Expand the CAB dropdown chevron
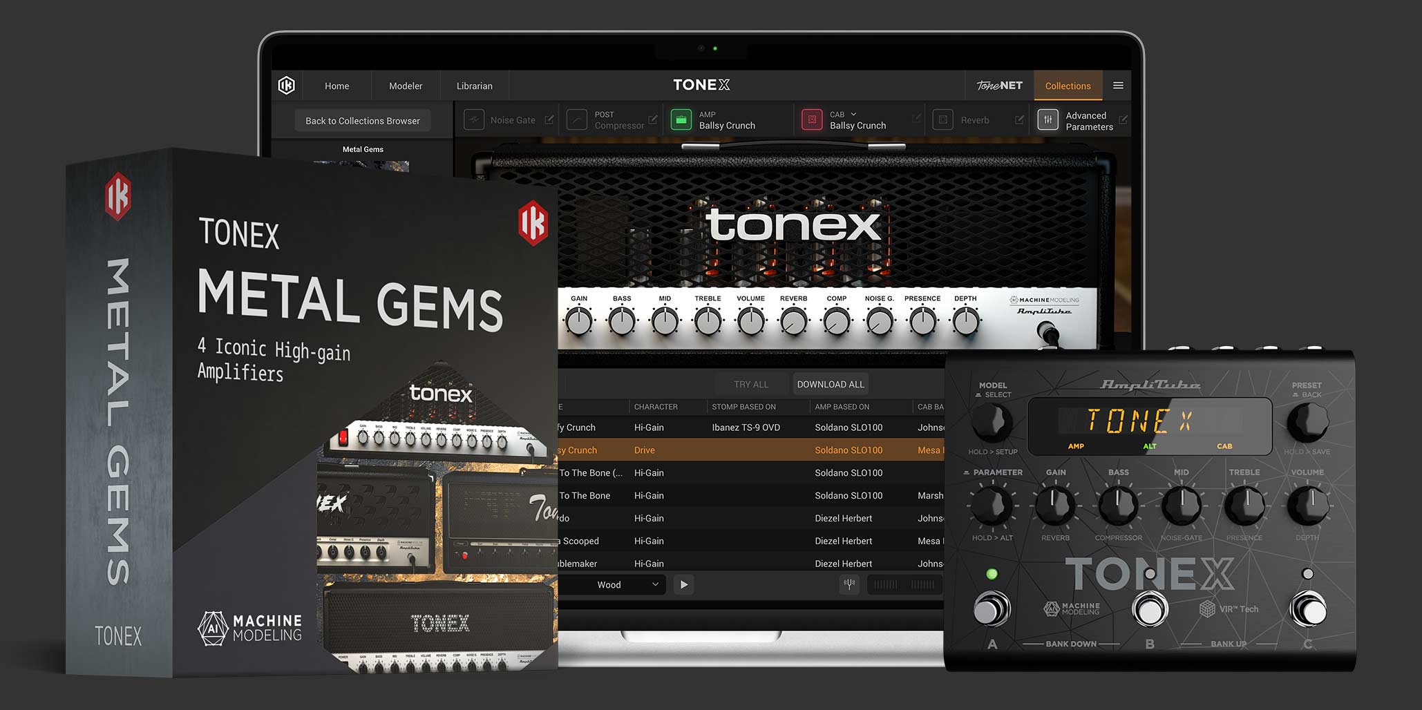 pos(853,114)
